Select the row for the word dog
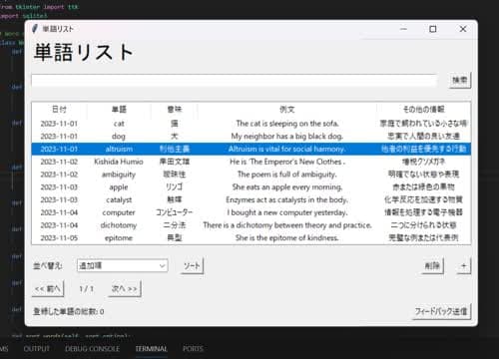499x359 pixels. (251, 137)
